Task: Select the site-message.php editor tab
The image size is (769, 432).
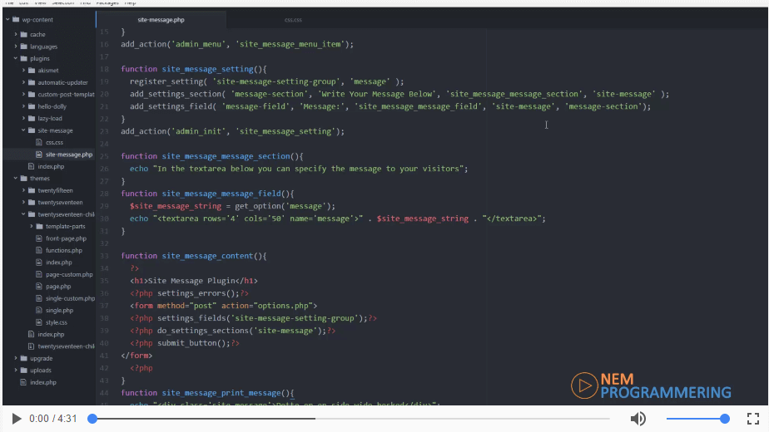Action: pyautogui.click(x=161, y=19)
